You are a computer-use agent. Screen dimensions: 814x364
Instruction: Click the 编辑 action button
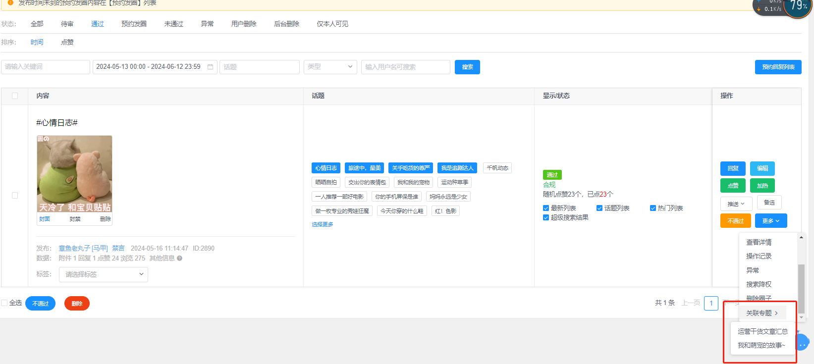click(x=762, y=168)
